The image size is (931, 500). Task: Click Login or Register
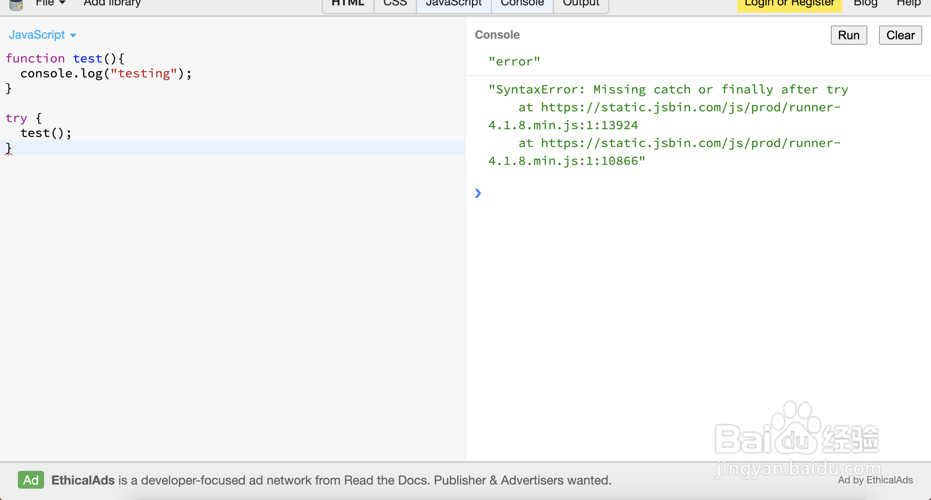coord(789,4)
